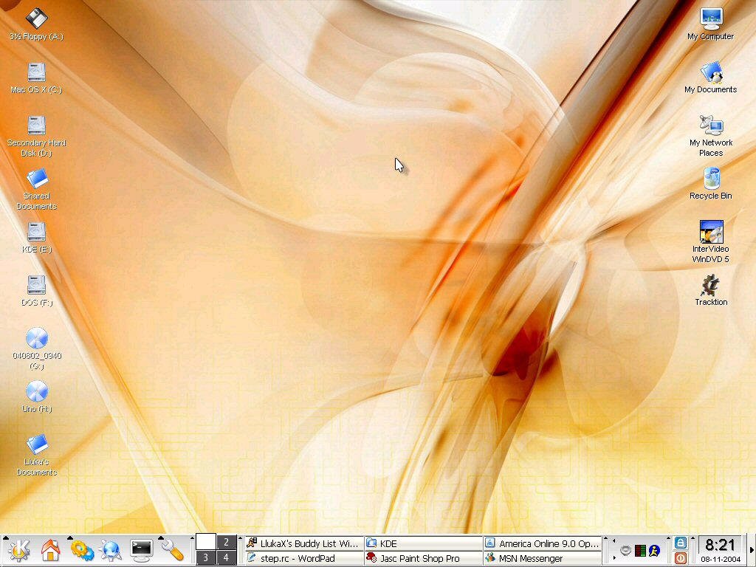This screenshot has height=567, width=756.
Task: Switch to virtual desktop 3 in pager
Action: [x=206, y=558]
